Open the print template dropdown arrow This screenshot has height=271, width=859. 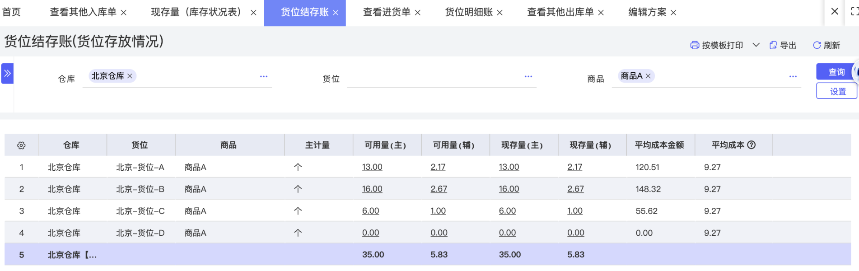[x=756, y=45]
